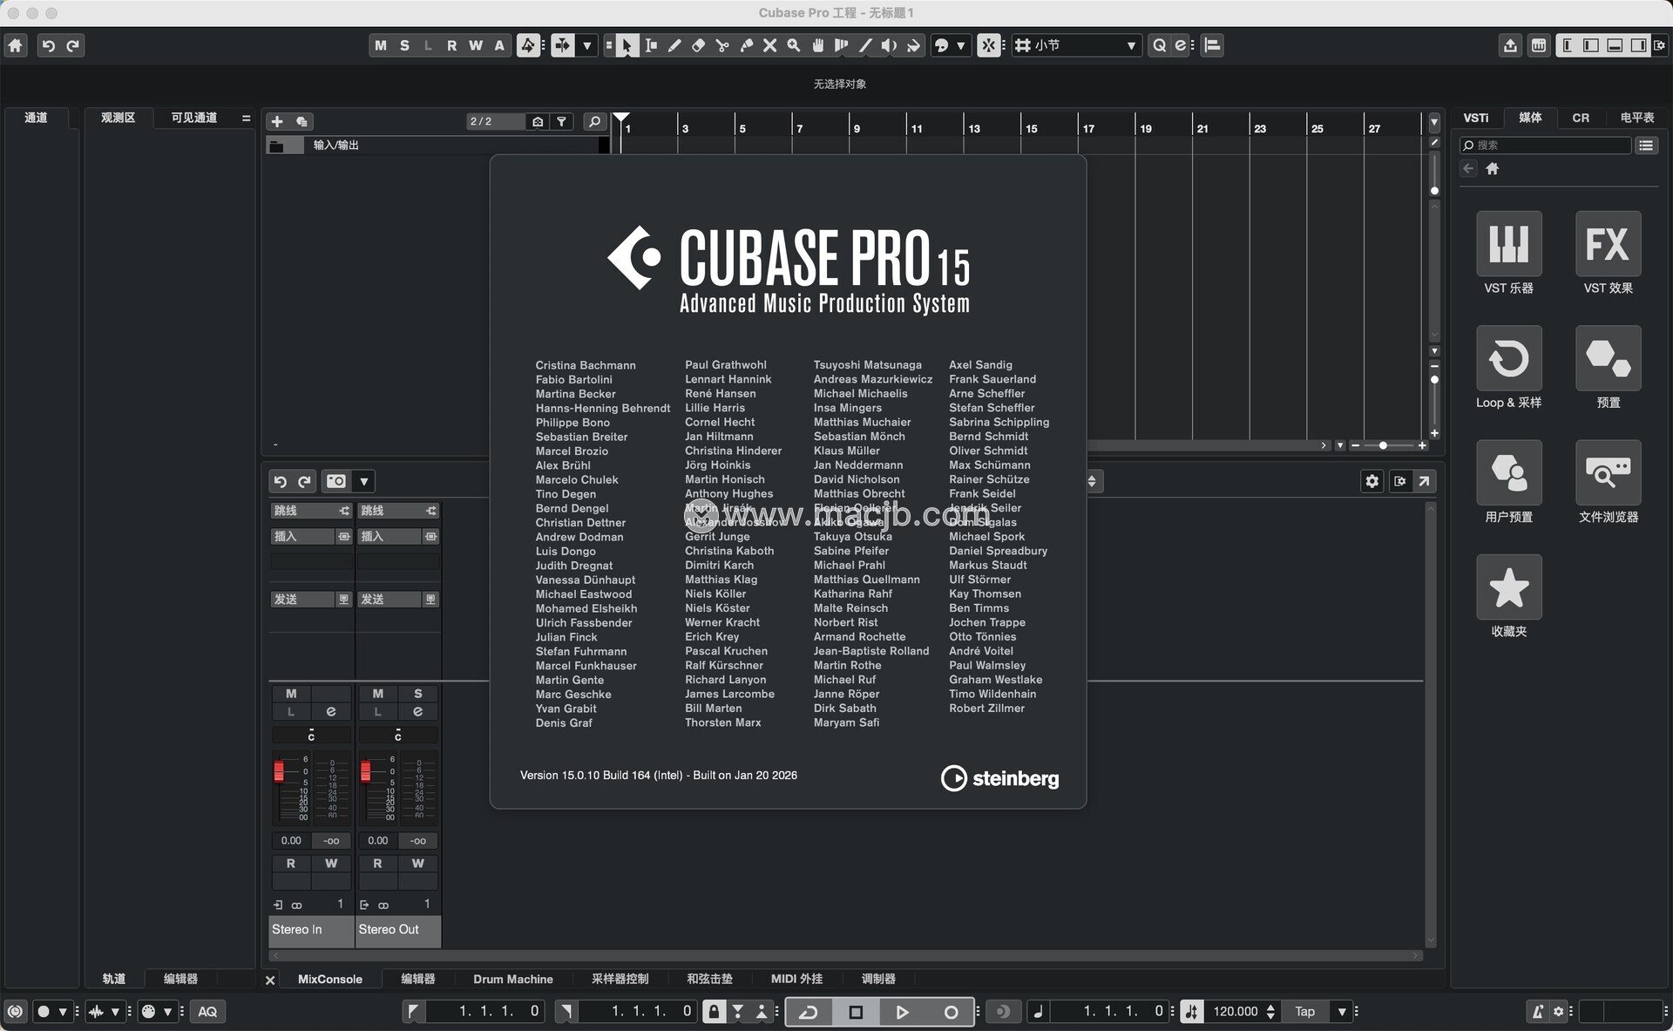Select the Erase tool
The width and height of the screenshot is (1673, 1031).
(698, 45)
